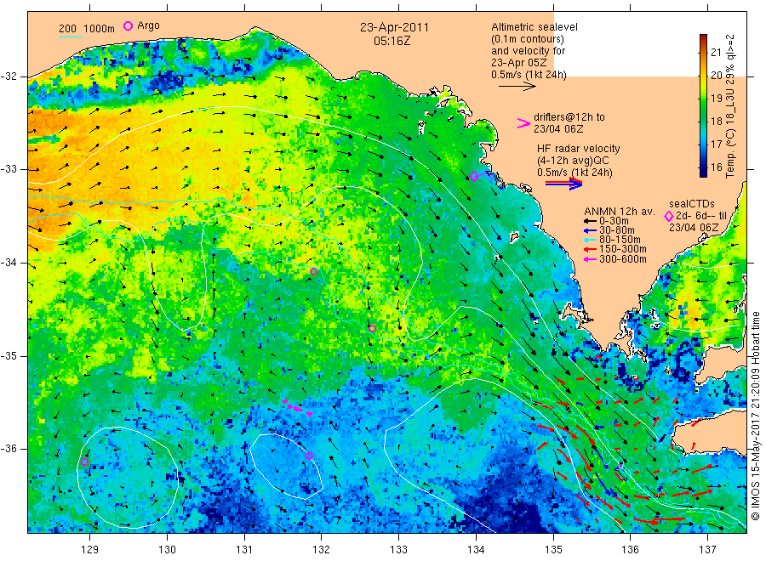Click the magenta drifter track near 131.7°E
This screenshot has height=561, width=766.
298,408
